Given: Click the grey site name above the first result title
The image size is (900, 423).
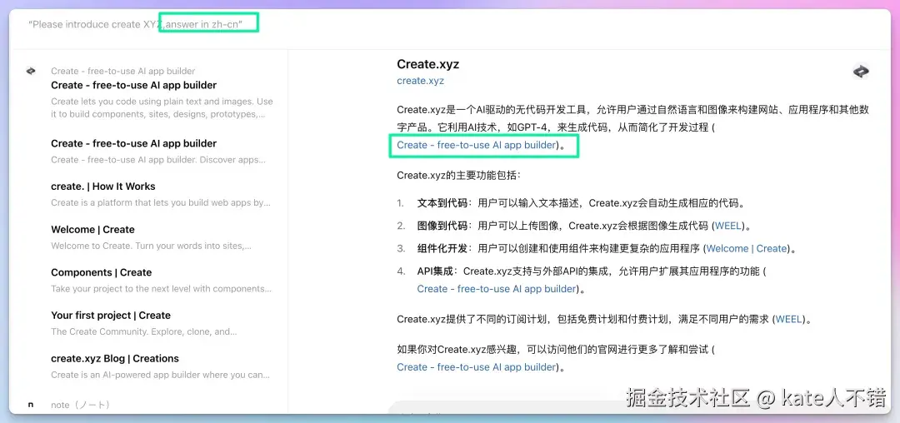Looking at the screenshot, I should pyautogui.click(x=122, y=71).
